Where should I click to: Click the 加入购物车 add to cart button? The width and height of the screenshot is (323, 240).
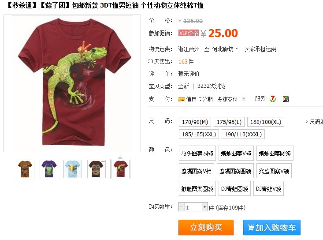tap(272, 227)
